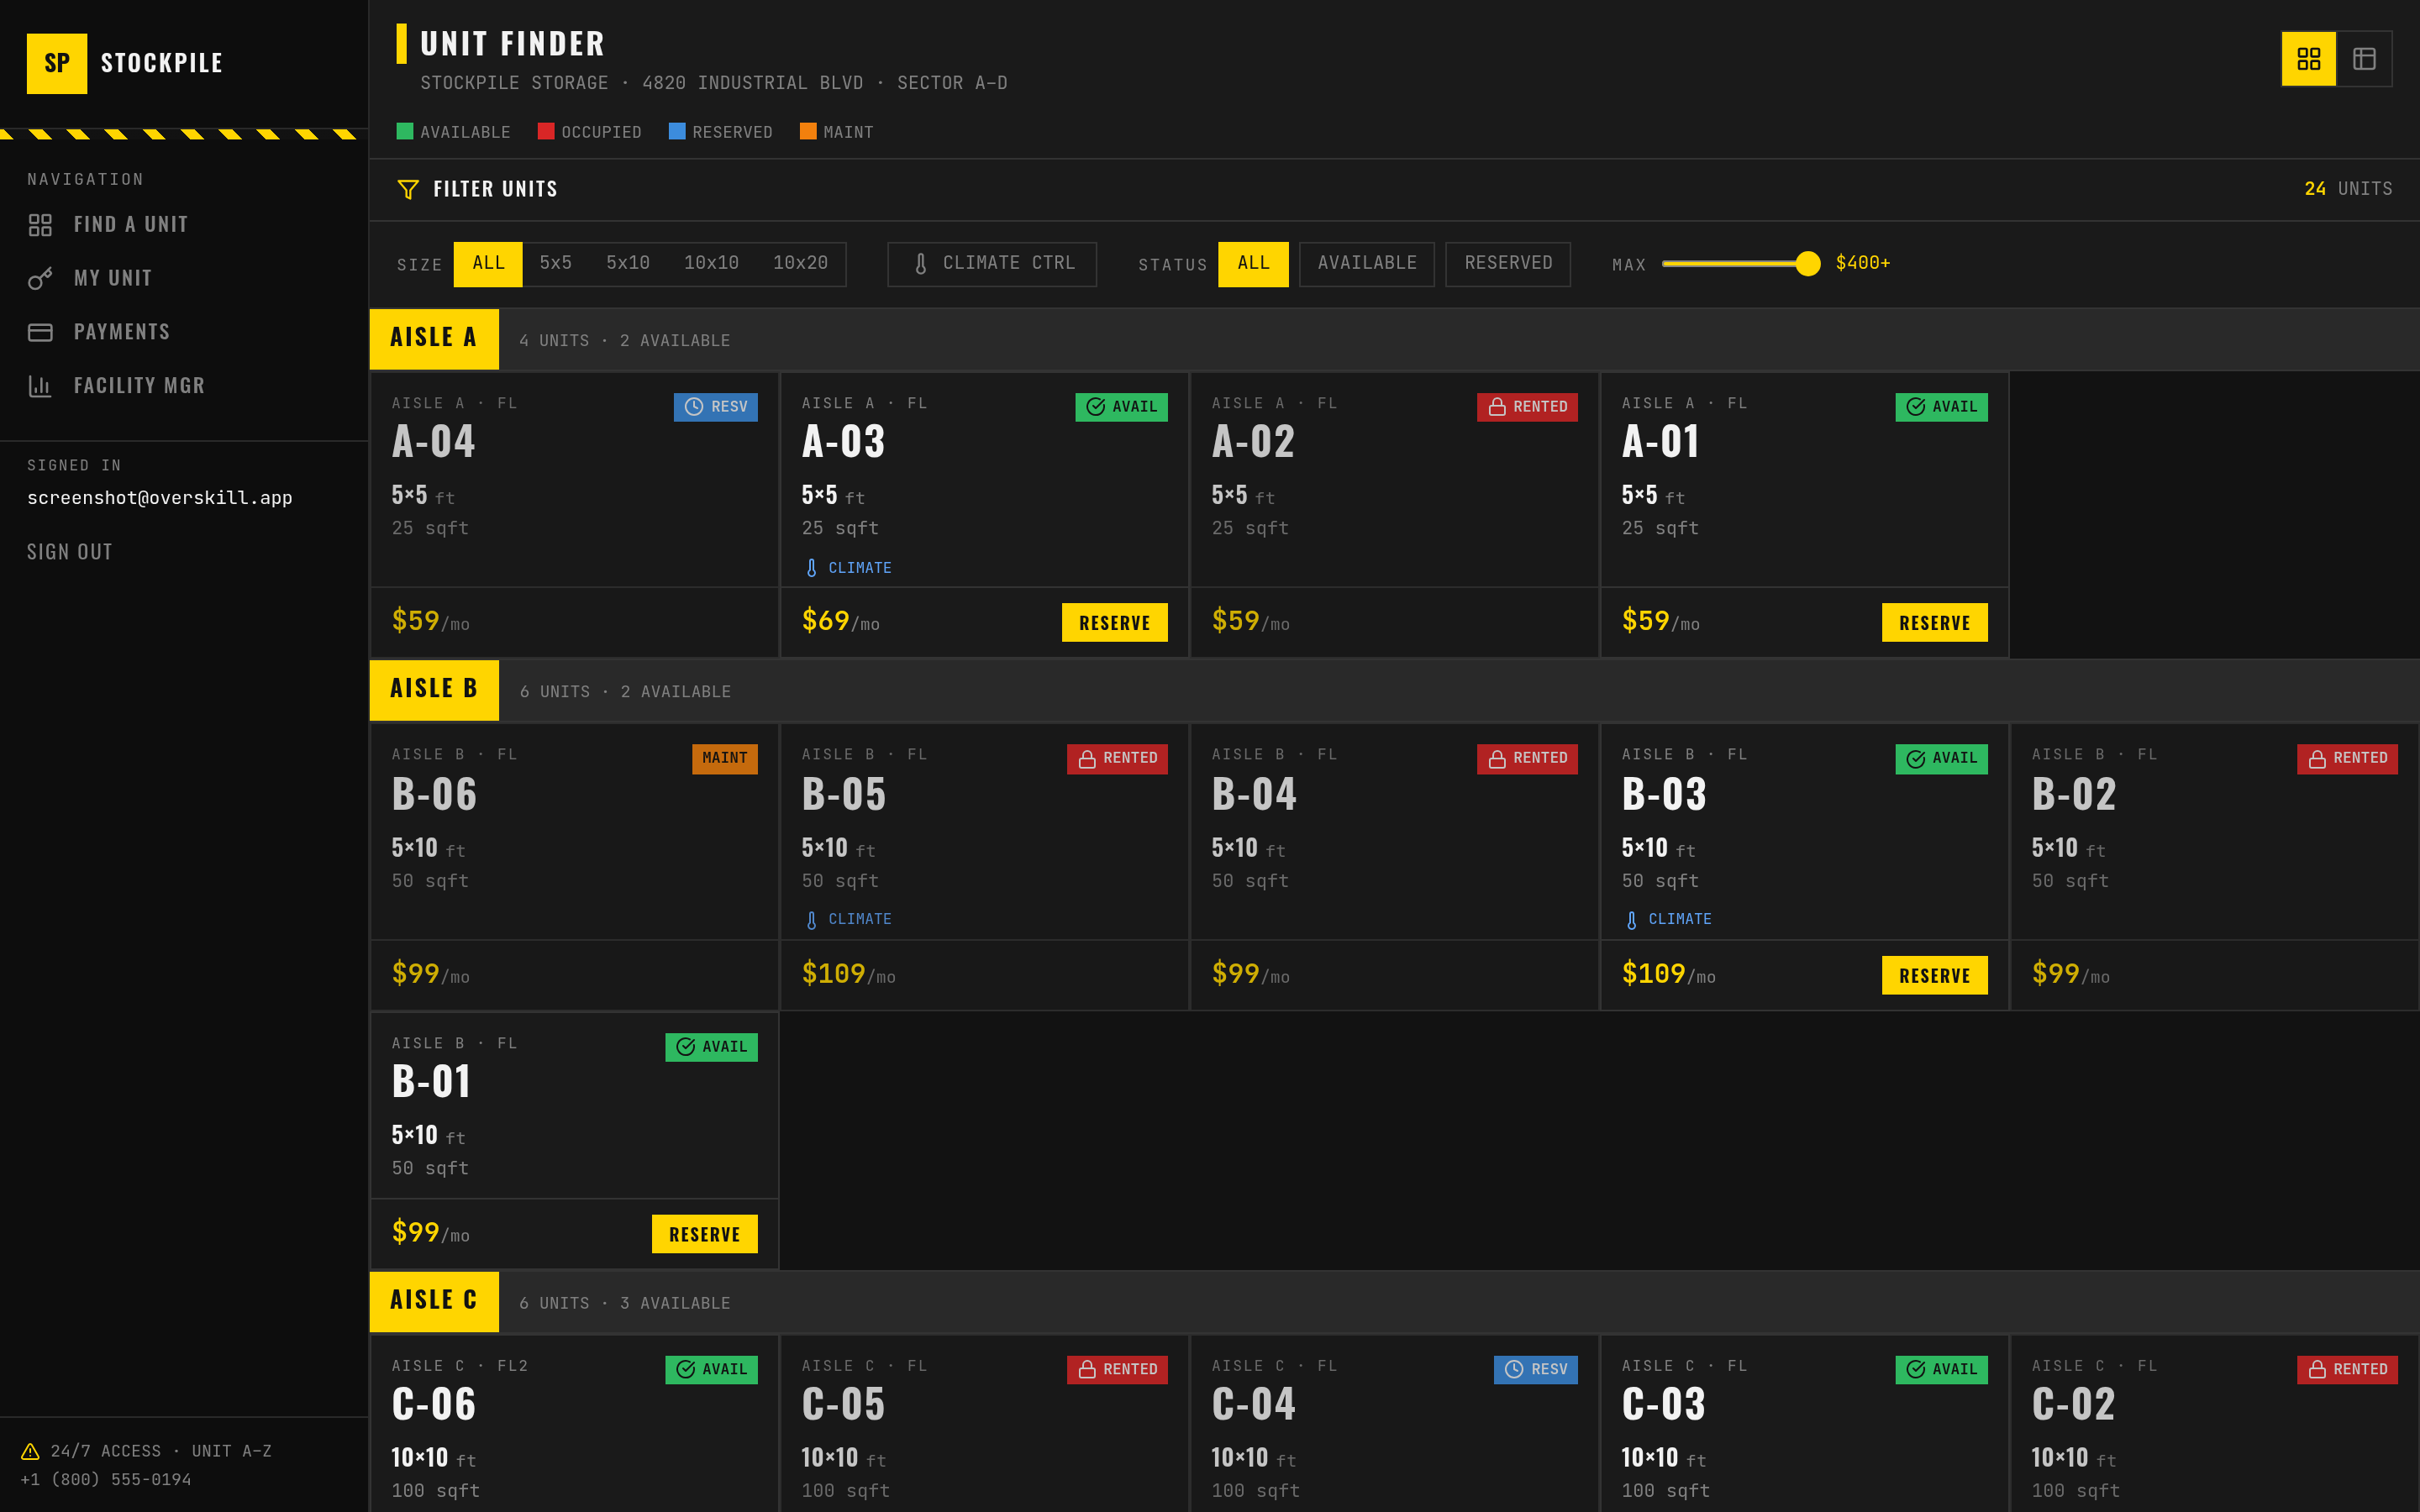This screenshot has width=2420, height=1512.
Task: Click the B-02 unit title
Action: pyautogui.click(x=2074, y=795)
